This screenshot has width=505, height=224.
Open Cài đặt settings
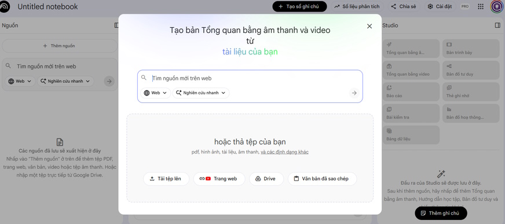pos(440,6)
